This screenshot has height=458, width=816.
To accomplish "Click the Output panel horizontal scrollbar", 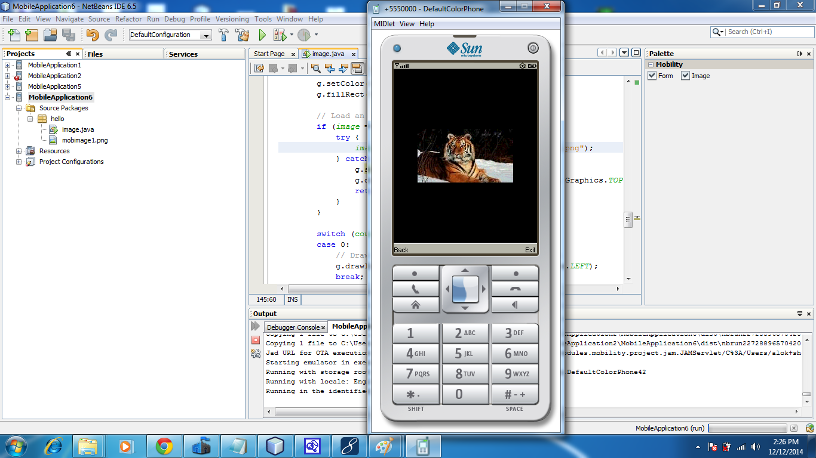I will tap(532, 412).
